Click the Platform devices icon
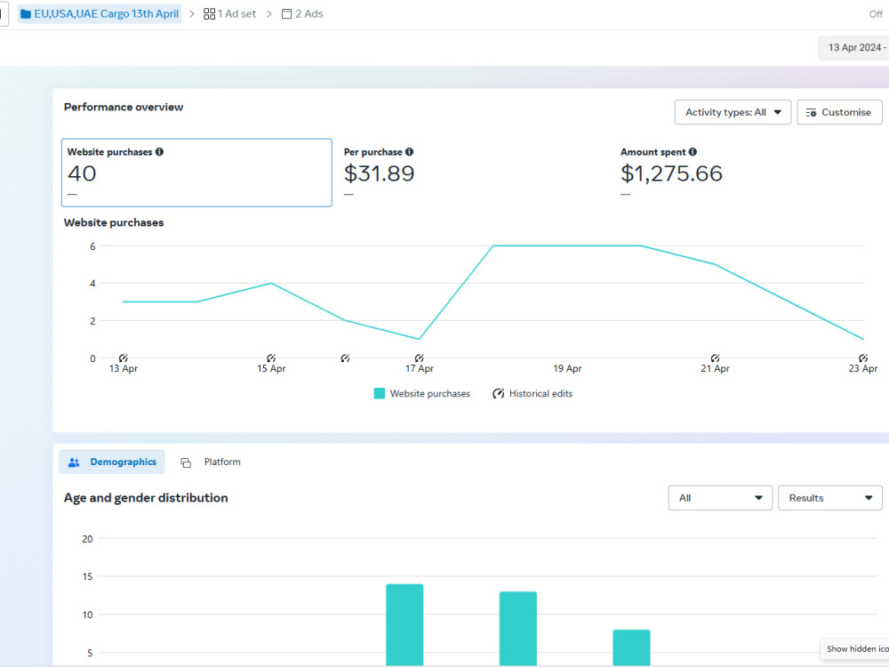The image size is (889, 667). click(x=186, y=462)
